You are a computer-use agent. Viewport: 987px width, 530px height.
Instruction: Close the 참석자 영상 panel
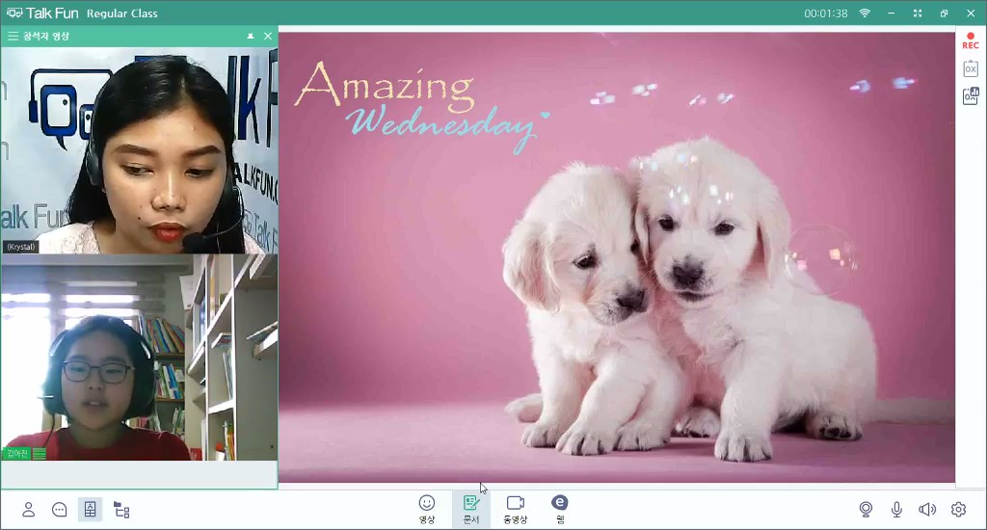[268, 36]
